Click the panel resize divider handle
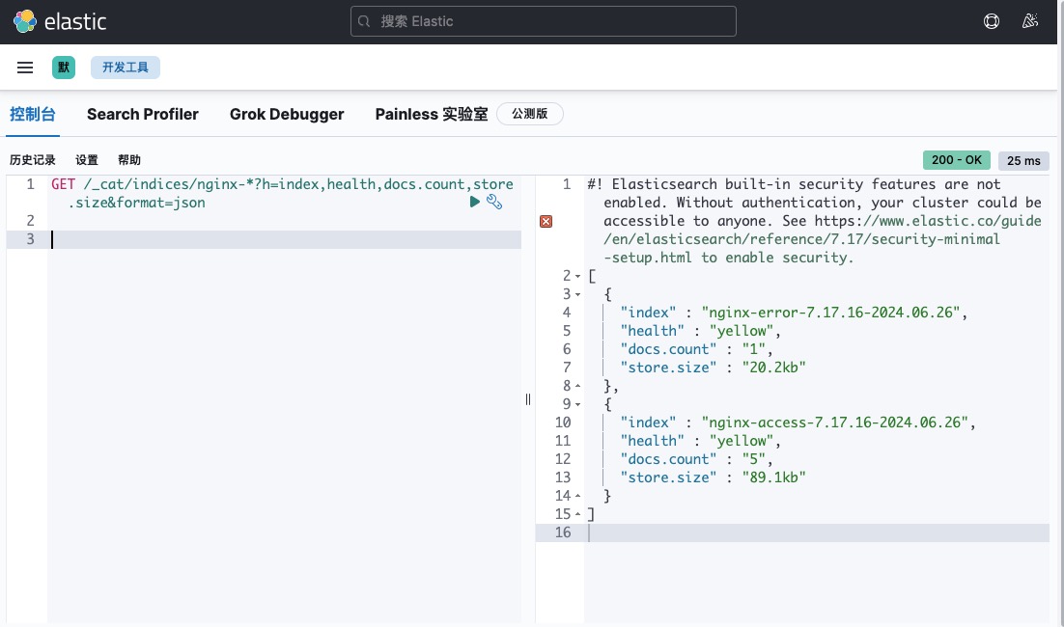The height and width of the screenshot is (627, 1064). [528, 399]
